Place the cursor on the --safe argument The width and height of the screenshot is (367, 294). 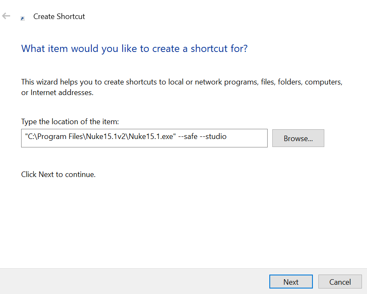pyautogui.click(x=188, y=136)
